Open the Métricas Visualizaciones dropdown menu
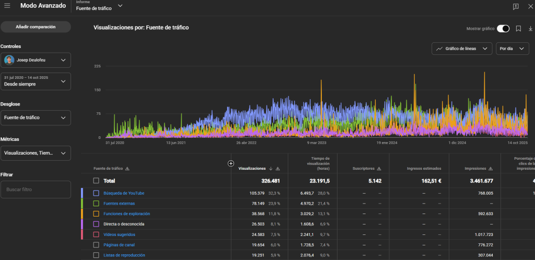The image size is (535, 260). point(36,153)
